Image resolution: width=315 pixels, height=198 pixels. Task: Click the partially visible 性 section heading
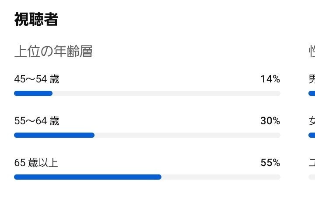click(312, 51)
